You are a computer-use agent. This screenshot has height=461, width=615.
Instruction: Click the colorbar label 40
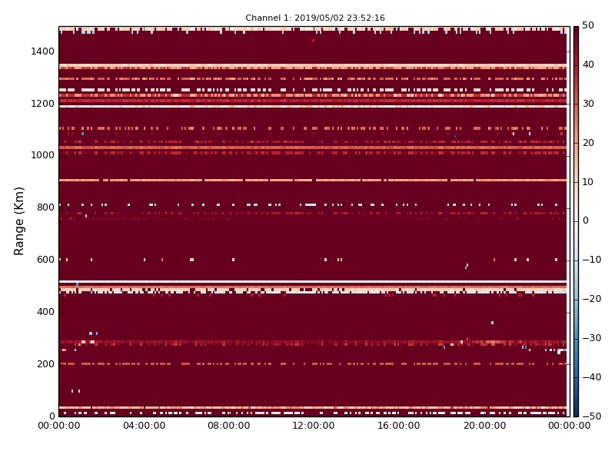pos(588,65)
